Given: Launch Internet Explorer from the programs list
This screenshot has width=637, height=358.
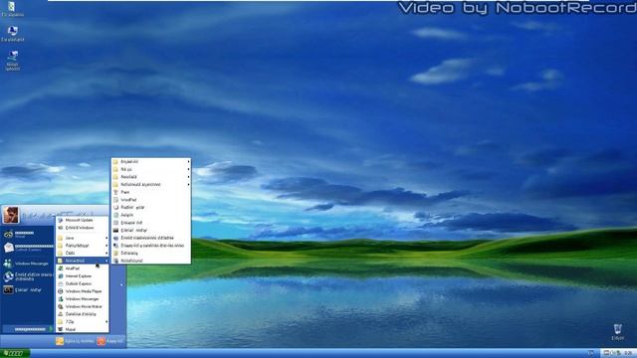Looking at the screenshot, I should pyautogui.click(x=83, y=276).
